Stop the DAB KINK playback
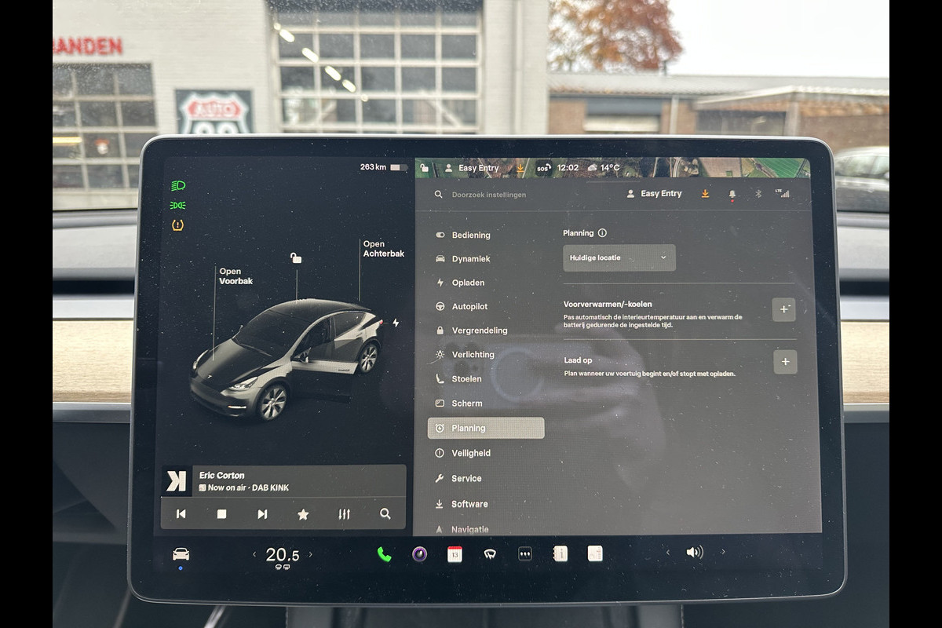This screenshot has width=942, height=628. click(221, 514)
